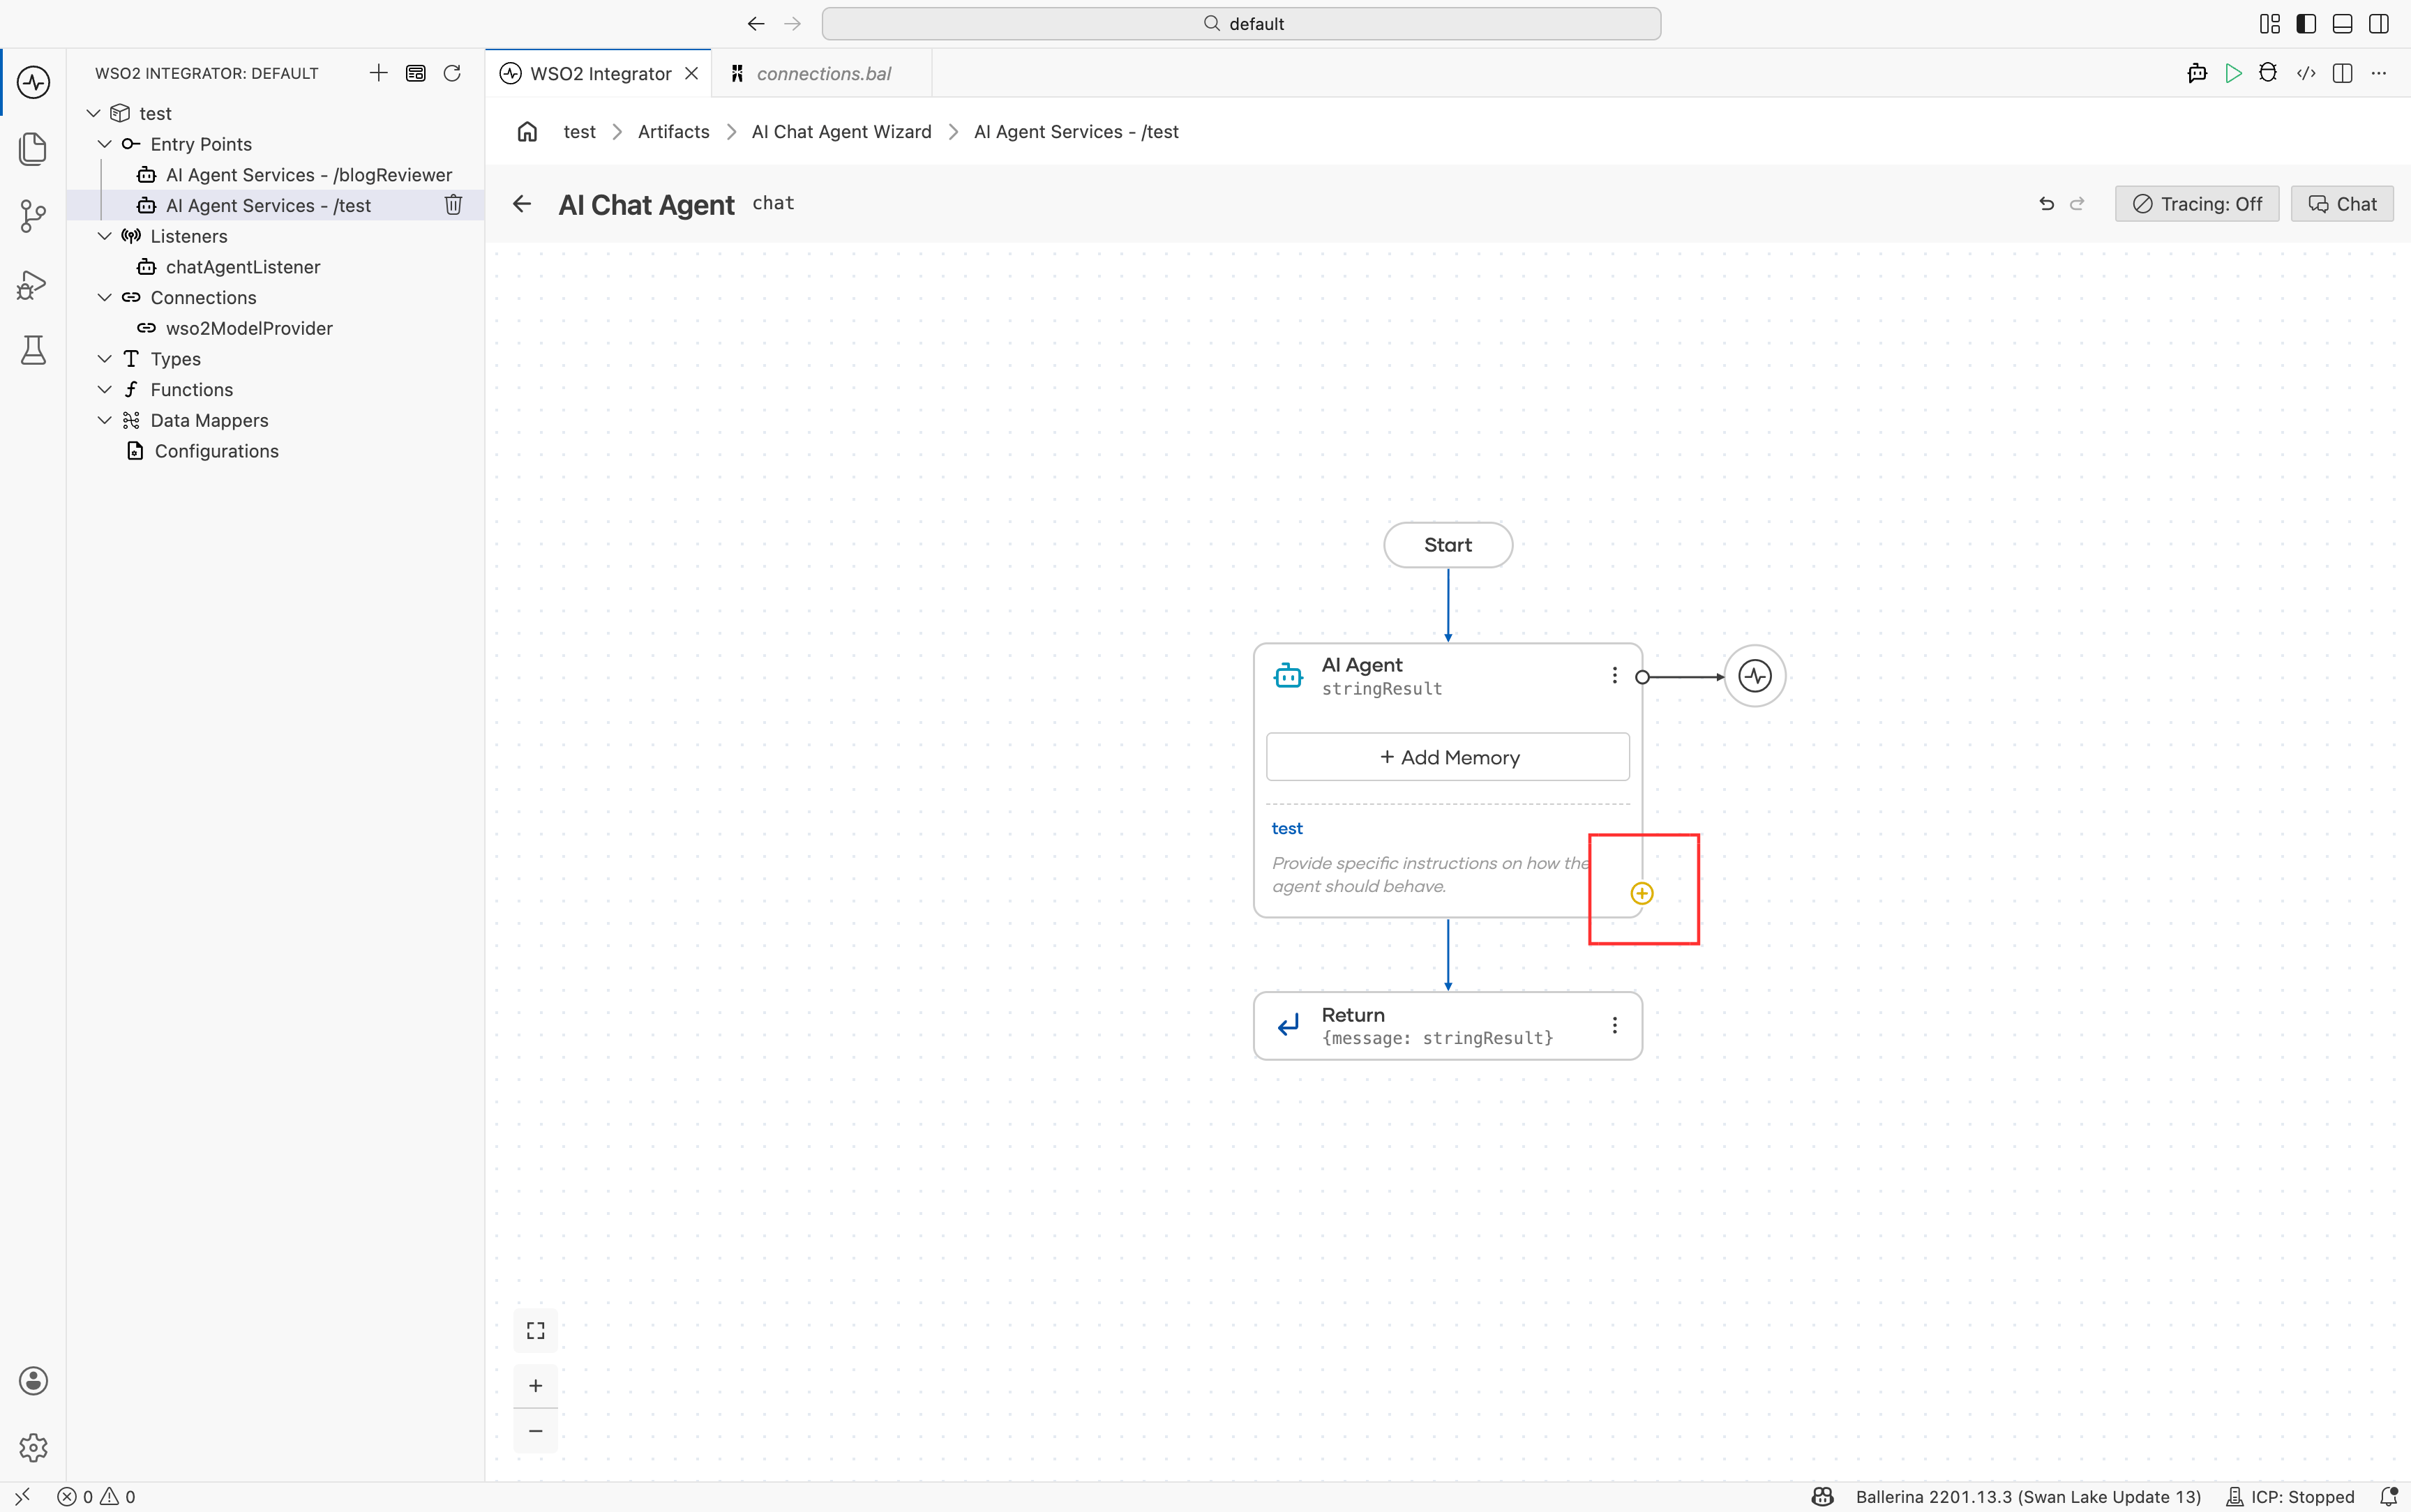Open the AI assistant icon in editor toolbar
Screen dimensions: 2411x1512
tap(2197, 73)
